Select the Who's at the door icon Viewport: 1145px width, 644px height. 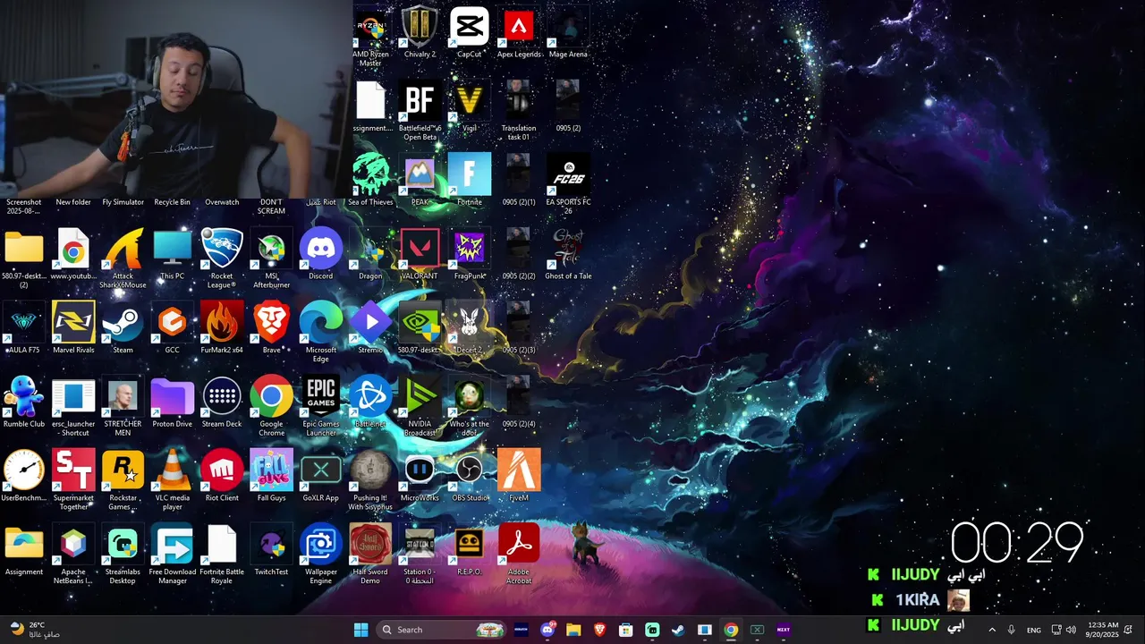[470, 397]
